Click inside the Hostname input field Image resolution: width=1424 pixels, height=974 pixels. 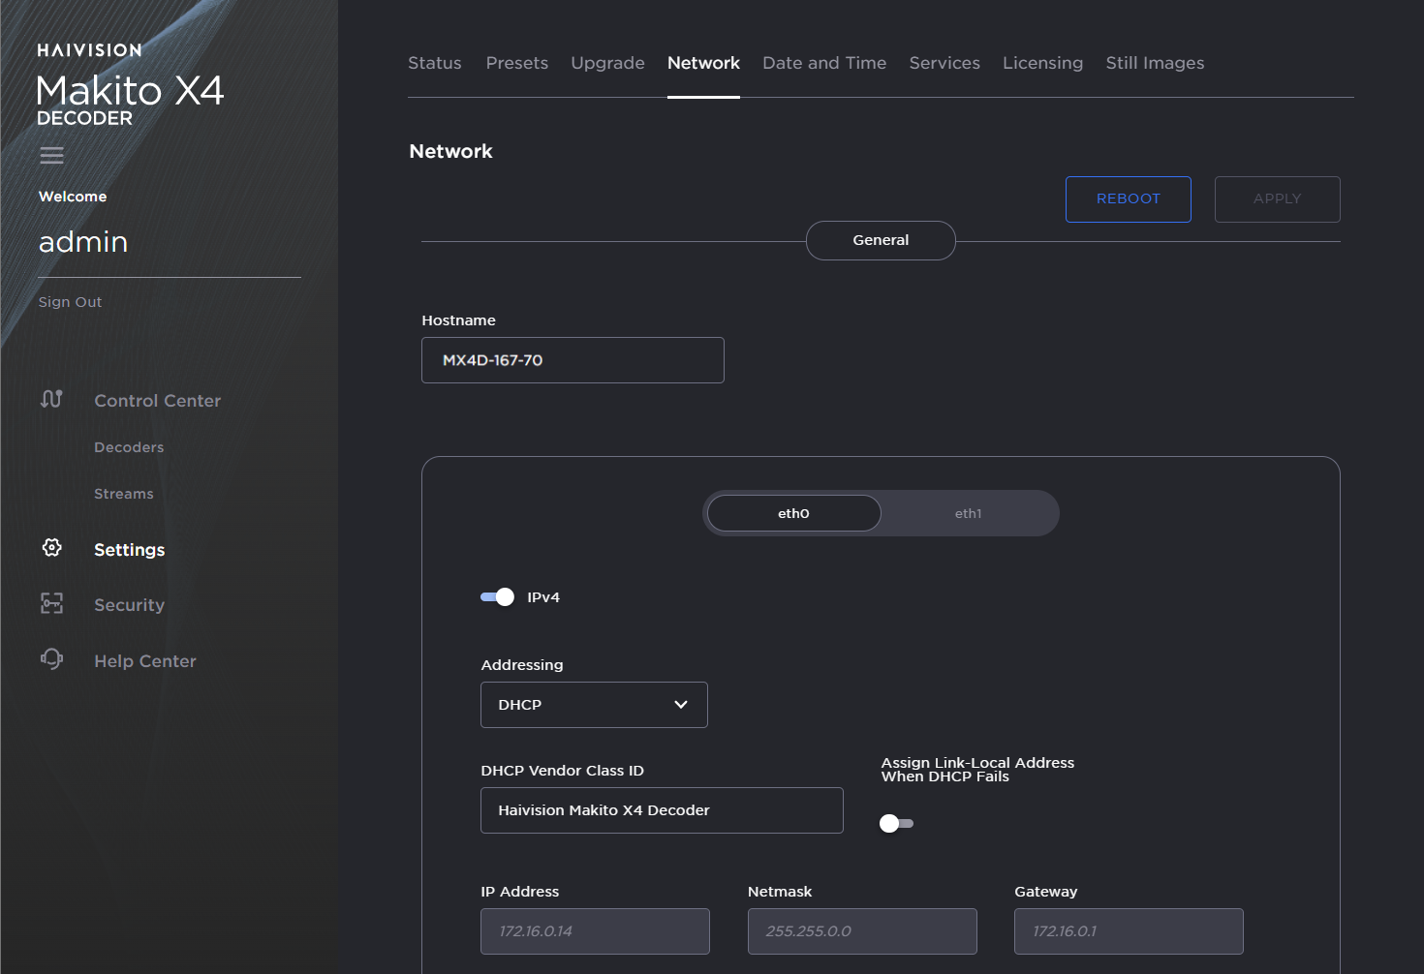[572, 359]
